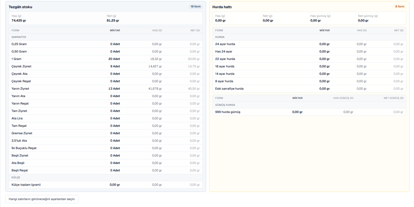
Task: Click the Has (g) total in Tezgâh stoku
Action: click(x=19, y=20)
